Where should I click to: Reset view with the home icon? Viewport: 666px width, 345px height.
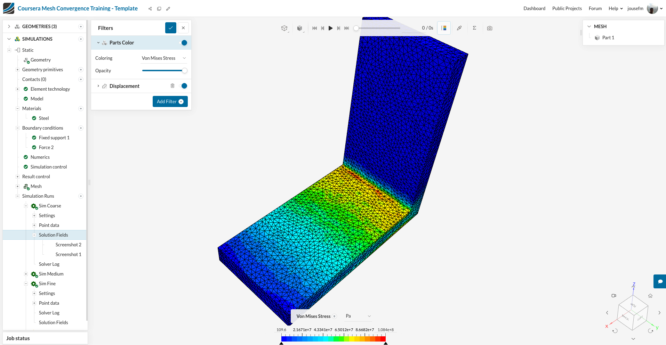(650, 296)
